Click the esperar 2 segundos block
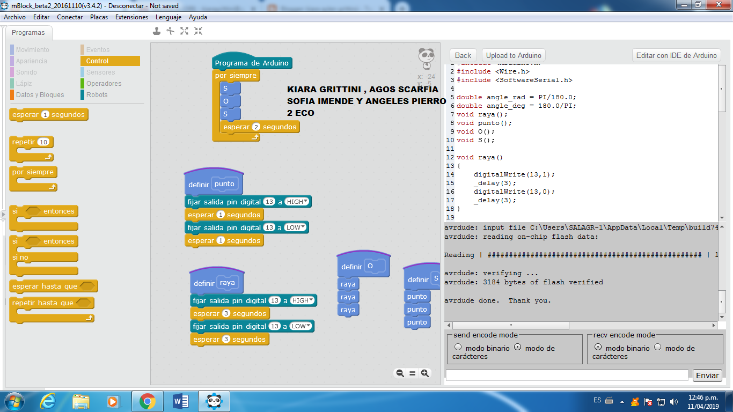The image size is (733, 412). point(260,127)
